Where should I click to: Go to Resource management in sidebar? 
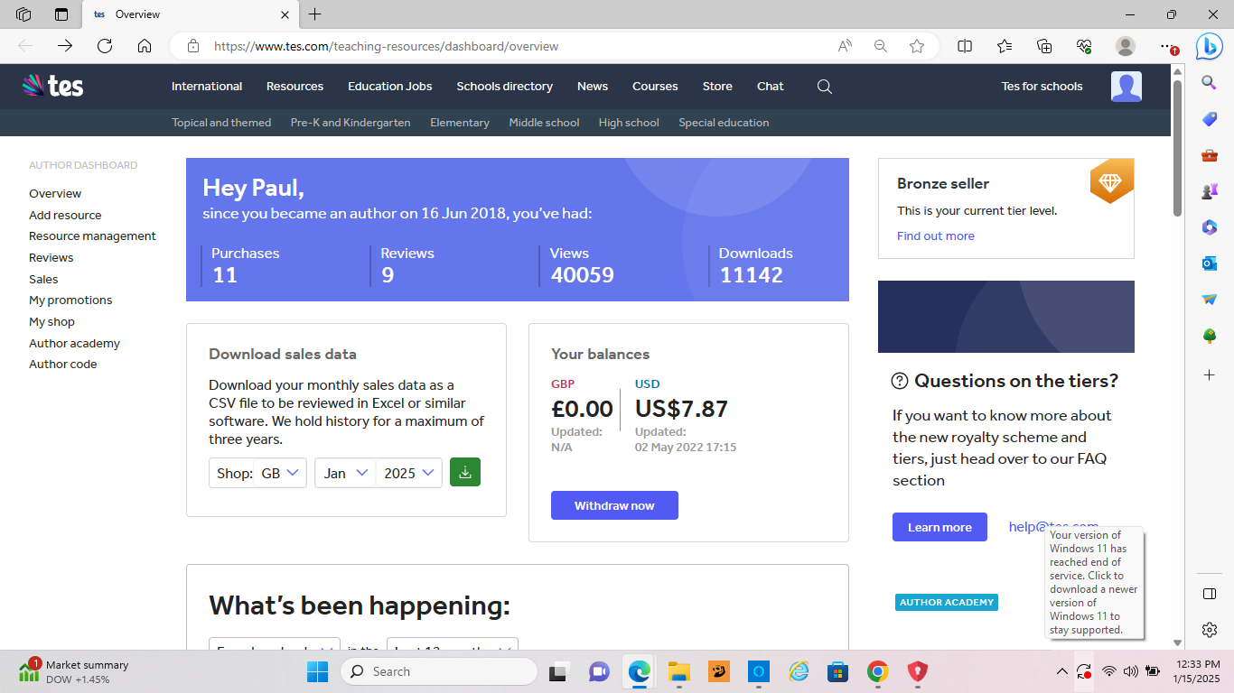(92, 236)
